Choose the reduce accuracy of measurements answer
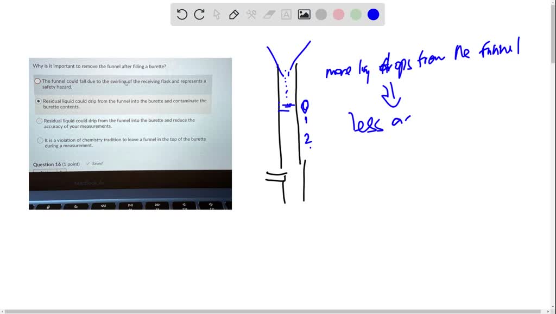Viewport: 556px width, 314px height. (x=39, y=120)
